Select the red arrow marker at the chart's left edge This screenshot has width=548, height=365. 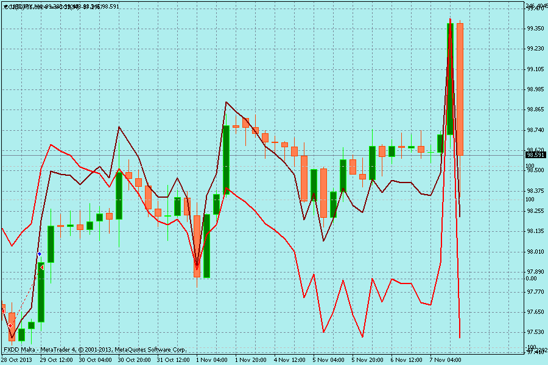click(2, 310)
